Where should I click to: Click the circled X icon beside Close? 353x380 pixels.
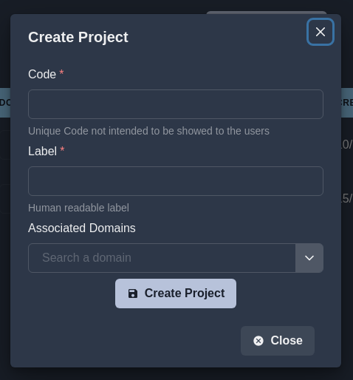(258, 341)
